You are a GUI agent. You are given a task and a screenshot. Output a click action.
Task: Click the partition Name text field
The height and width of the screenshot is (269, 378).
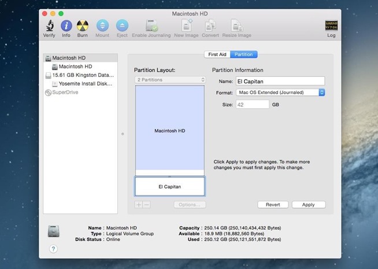click(x=280, y=81)
